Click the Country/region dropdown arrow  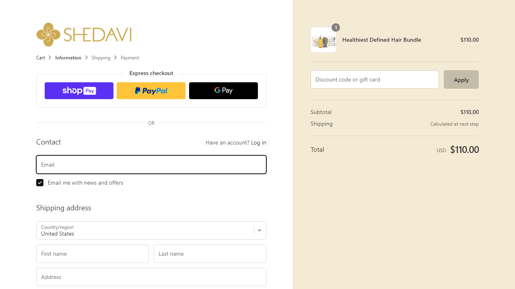pyautogui.click(x=260, y=230)
